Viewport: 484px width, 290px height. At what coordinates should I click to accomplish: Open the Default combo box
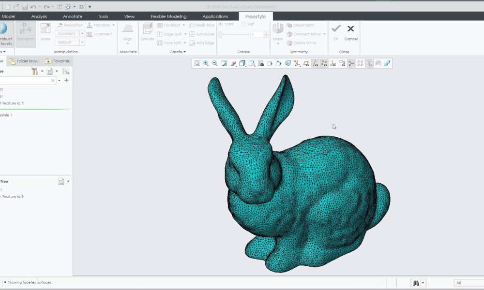70,42
